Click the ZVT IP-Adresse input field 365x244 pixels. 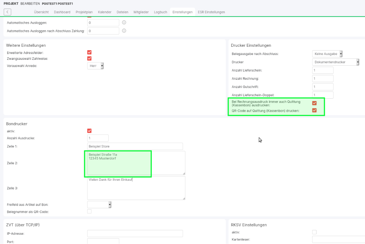pyautogui.click(x=135, y=234)
